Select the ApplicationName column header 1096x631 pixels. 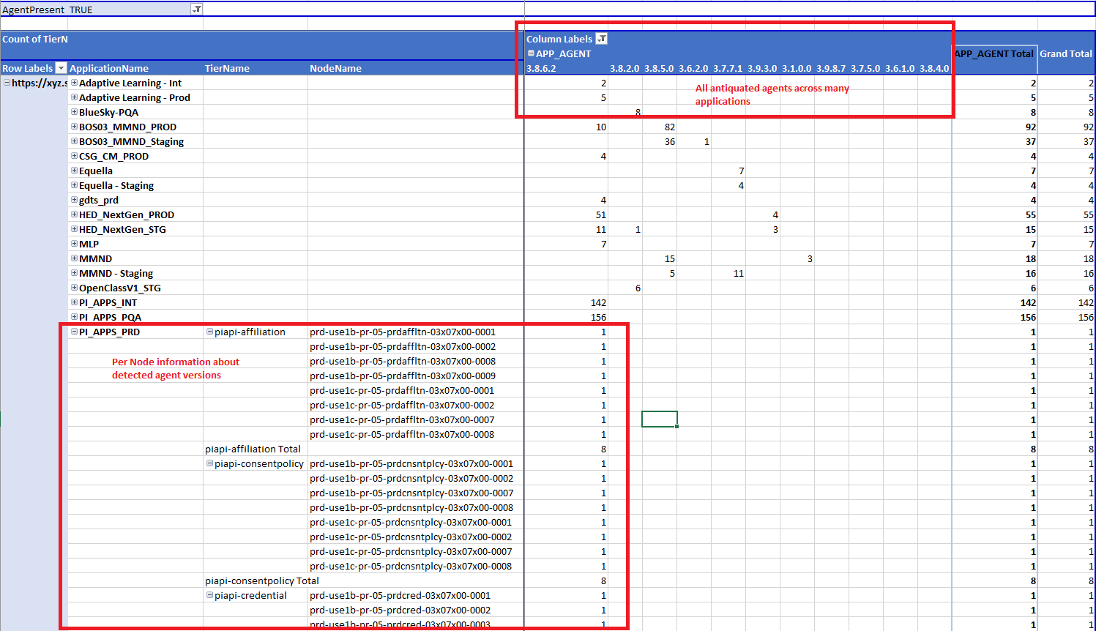pos(109,68)
